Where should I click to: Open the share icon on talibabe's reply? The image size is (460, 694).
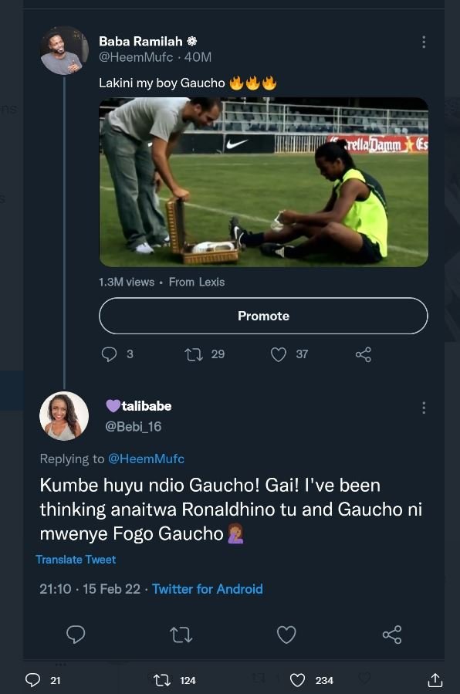(392, 635)
